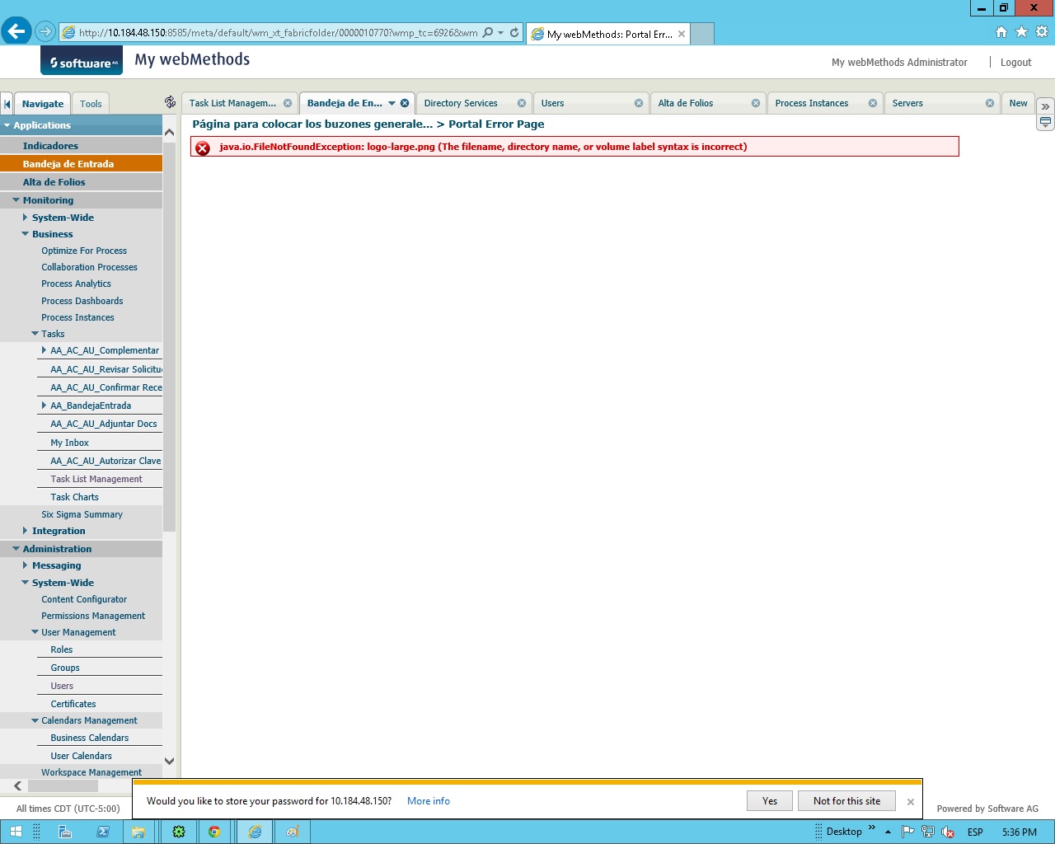Expand the AA_AC_AU_Complementar task node
This screenshot has width=1055, height=844.
pyautogui.click(x=44, y=350)
